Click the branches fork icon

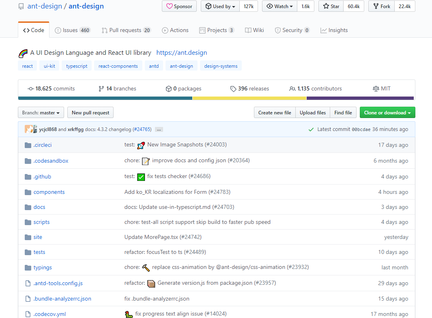point(101,89)
